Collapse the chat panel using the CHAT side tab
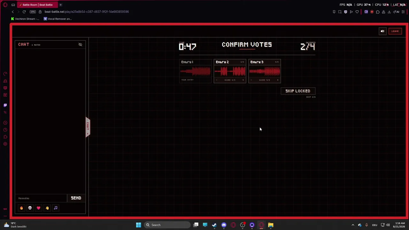Viewport: 409px width, 230px height. (x=88, y=127)
